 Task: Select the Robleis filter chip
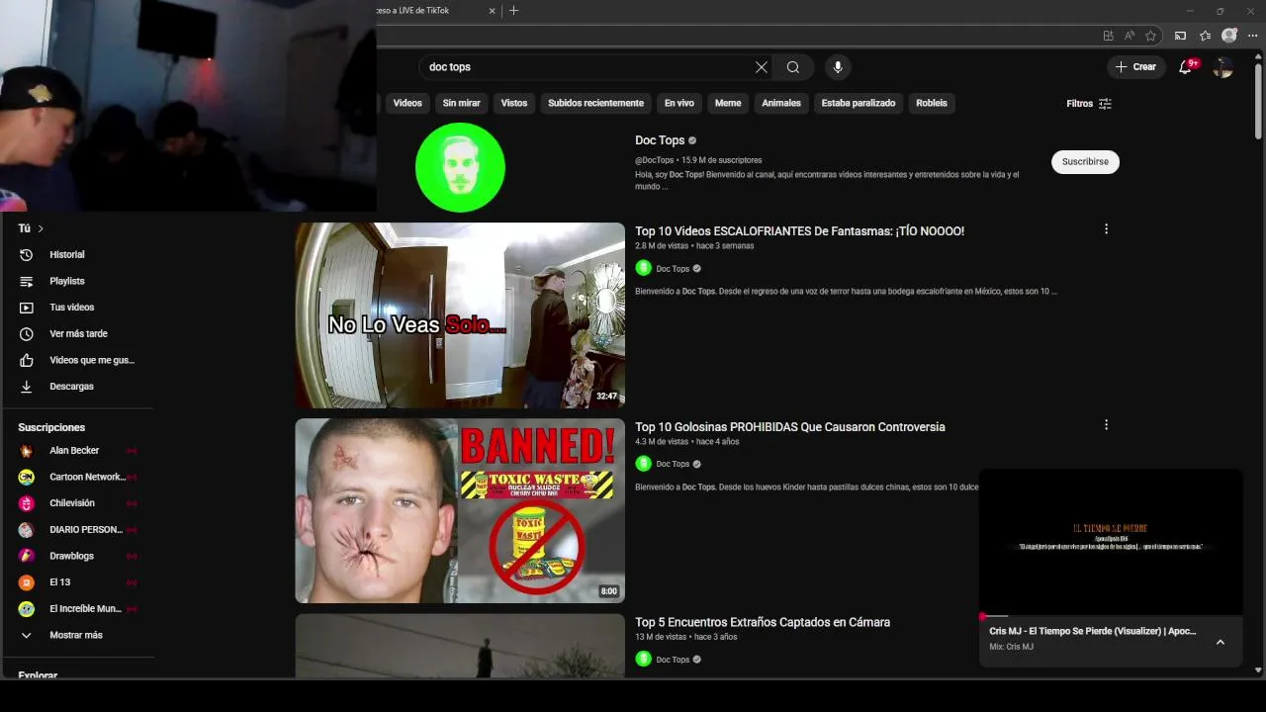(932, 103)
